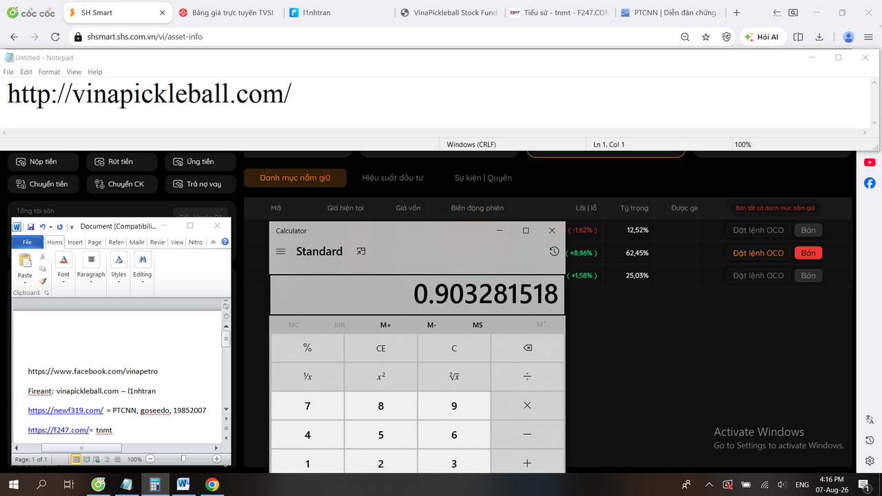
Task: Toggle Calculator keep-on-top mode icon
Action: point(360,251)
